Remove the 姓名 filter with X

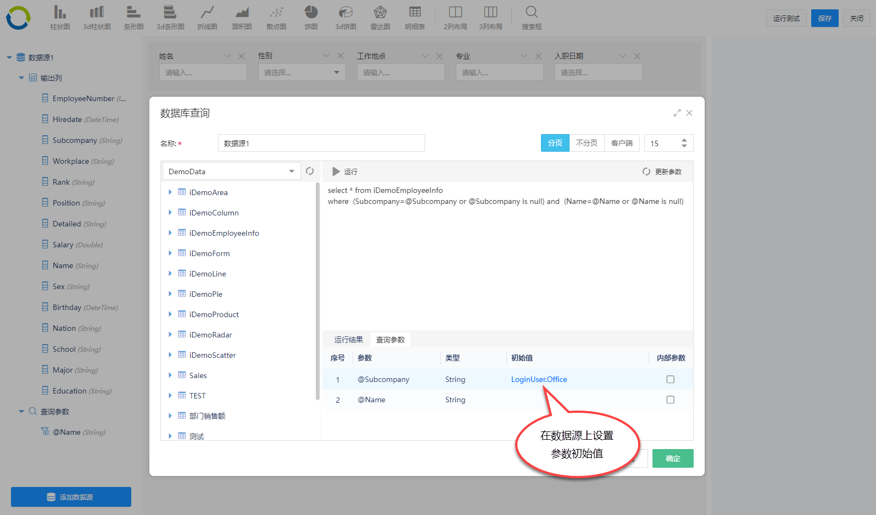[242, 56]
